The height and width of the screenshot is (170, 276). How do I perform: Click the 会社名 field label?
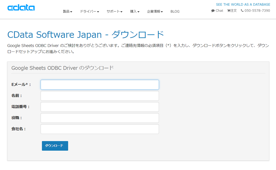18,129
